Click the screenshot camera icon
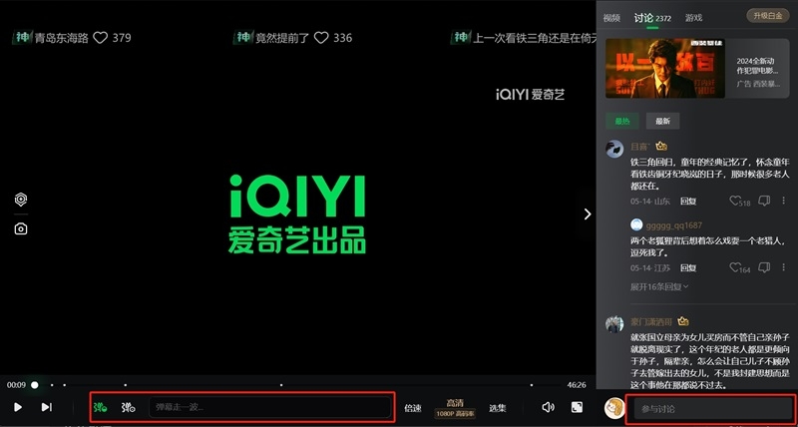 (20, 229)
